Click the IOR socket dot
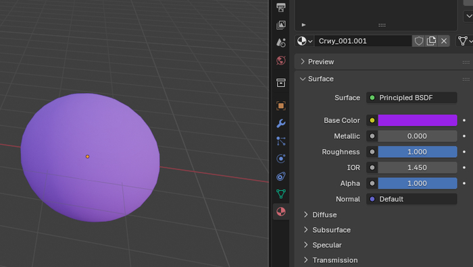 pyautogui.click(x=372, y=167)
